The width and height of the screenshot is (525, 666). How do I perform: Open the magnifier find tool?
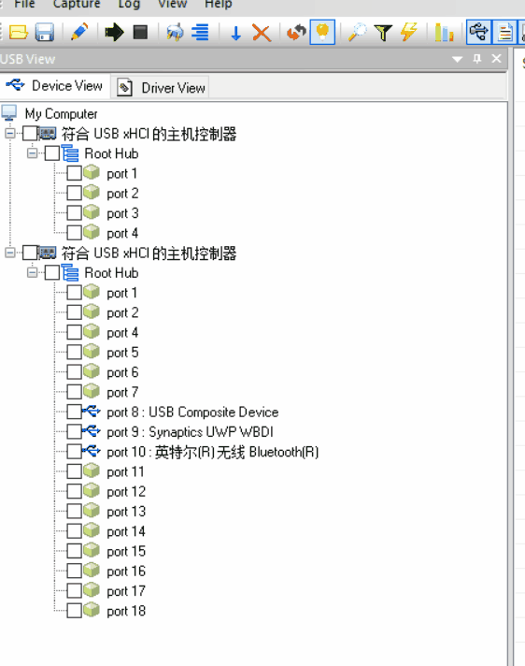click(358, 33)
